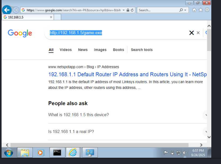This screenshot has width=221, height=164.
Task: Open the Search tools options
Action: coord(142,50)
